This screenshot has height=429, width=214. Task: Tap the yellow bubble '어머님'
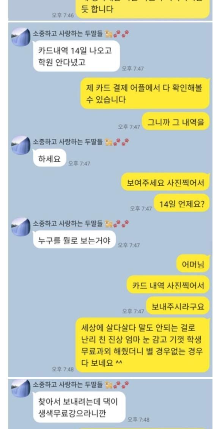(193, 264)
